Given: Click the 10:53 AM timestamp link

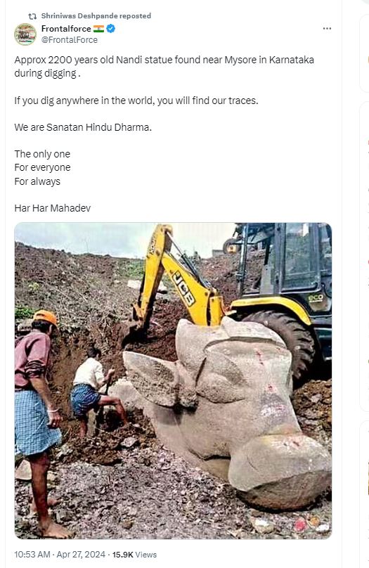Looking at the screenshot, I should click(32, 555).
